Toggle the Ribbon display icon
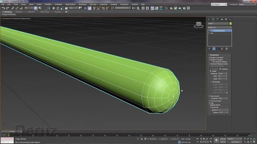This screenshot has width=257, height=144. point(153,8)
